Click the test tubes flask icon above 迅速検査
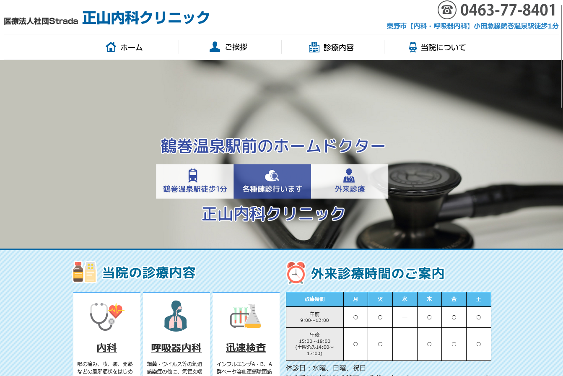The height and width of the screenshot is (376, 563). (246, 316)
